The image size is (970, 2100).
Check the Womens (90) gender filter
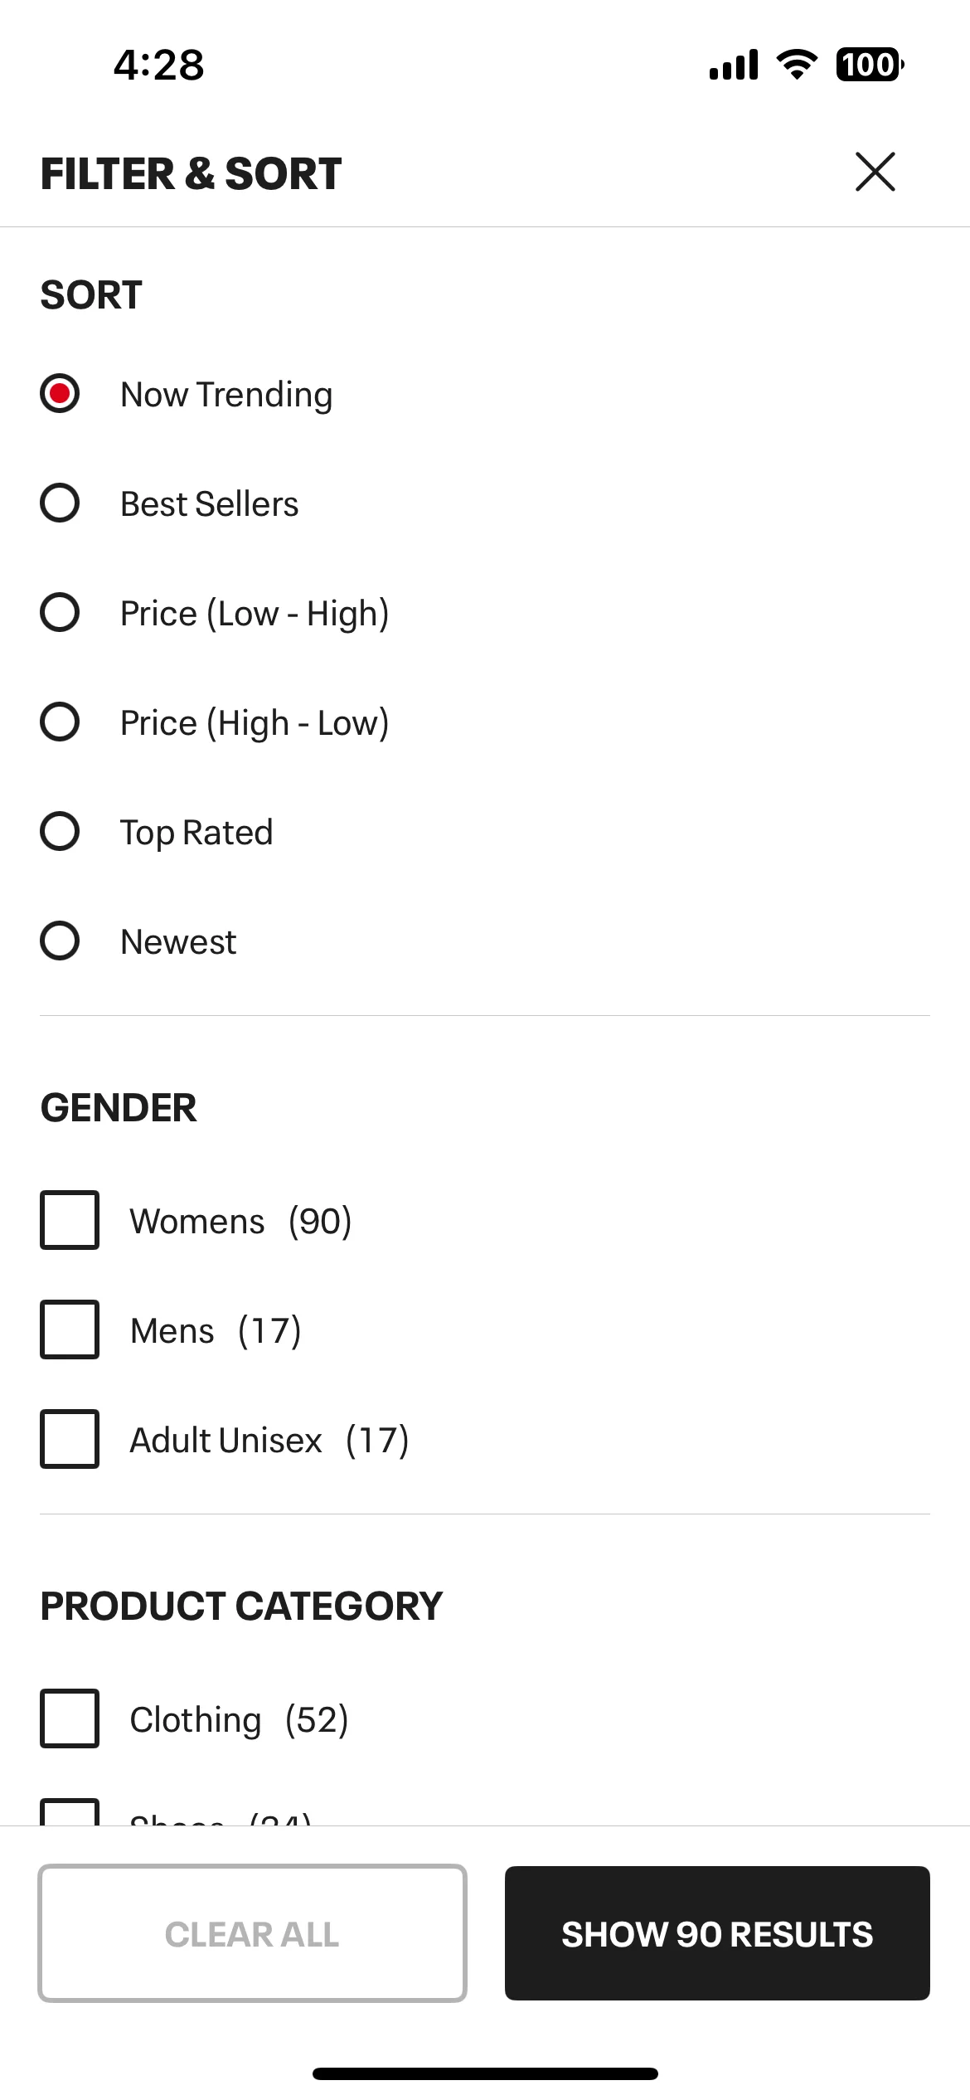tap(70, 1220)
